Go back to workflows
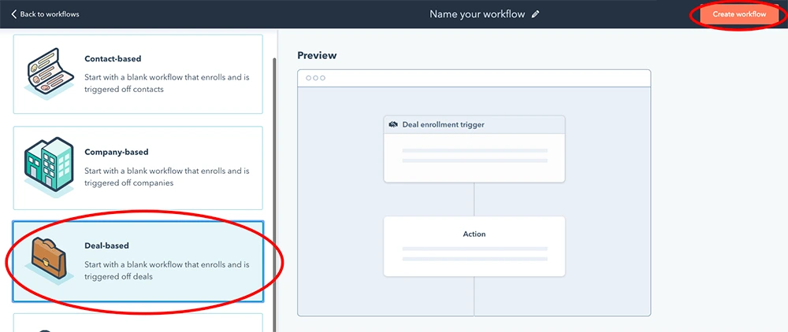The image size is (788, 332). [x=45, y=14]
